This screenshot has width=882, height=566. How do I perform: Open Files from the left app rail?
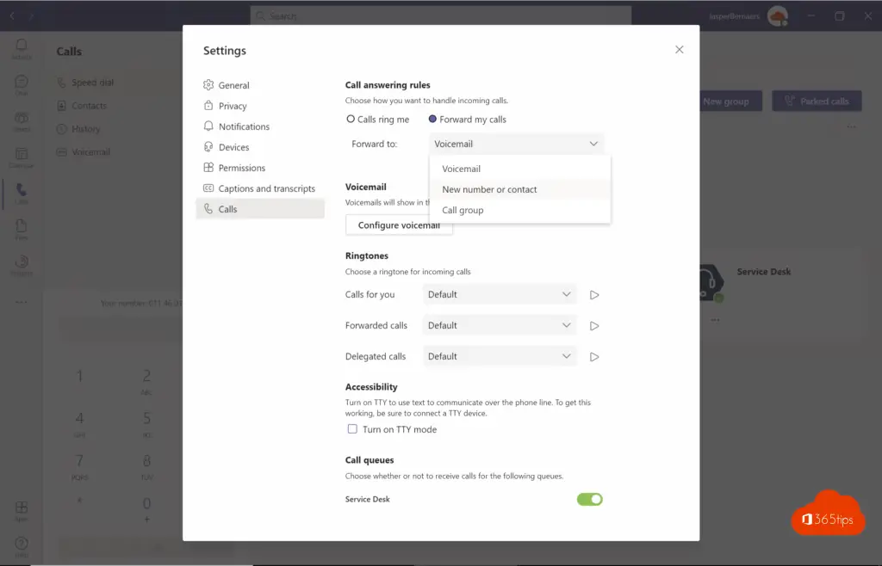coord(21,229)
